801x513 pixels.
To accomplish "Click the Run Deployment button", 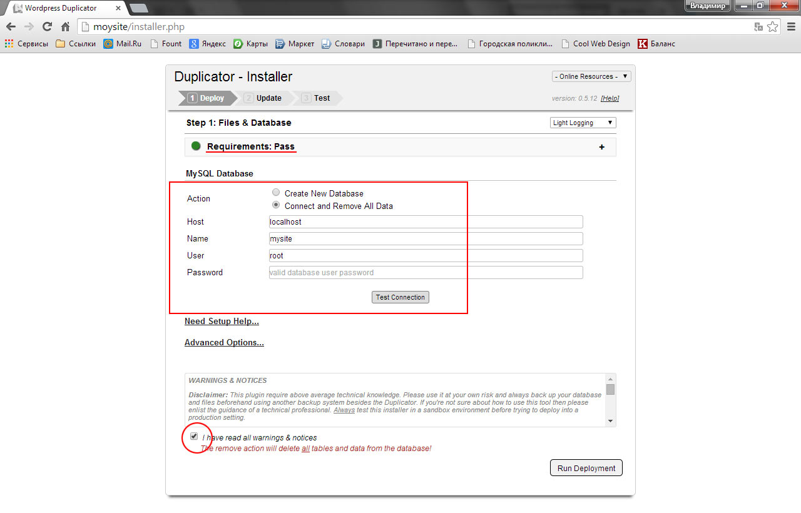I will 586,468.
